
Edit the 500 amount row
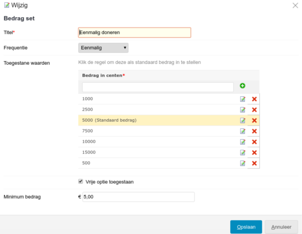pyautogui.click(x=243, y=163)
